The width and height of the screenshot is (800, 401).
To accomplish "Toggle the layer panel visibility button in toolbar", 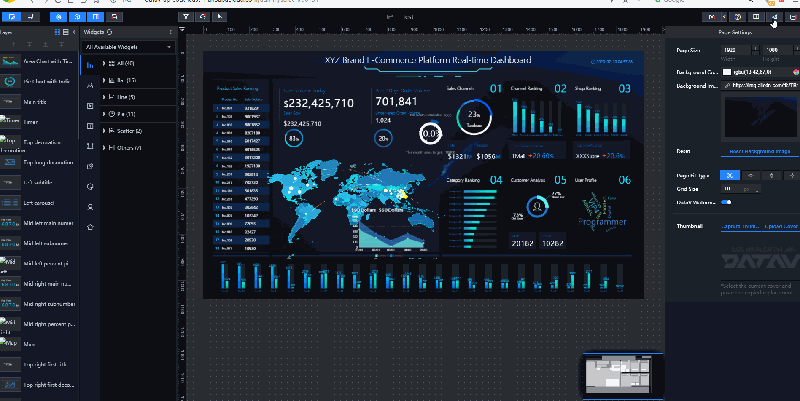I will pos(59,17).
